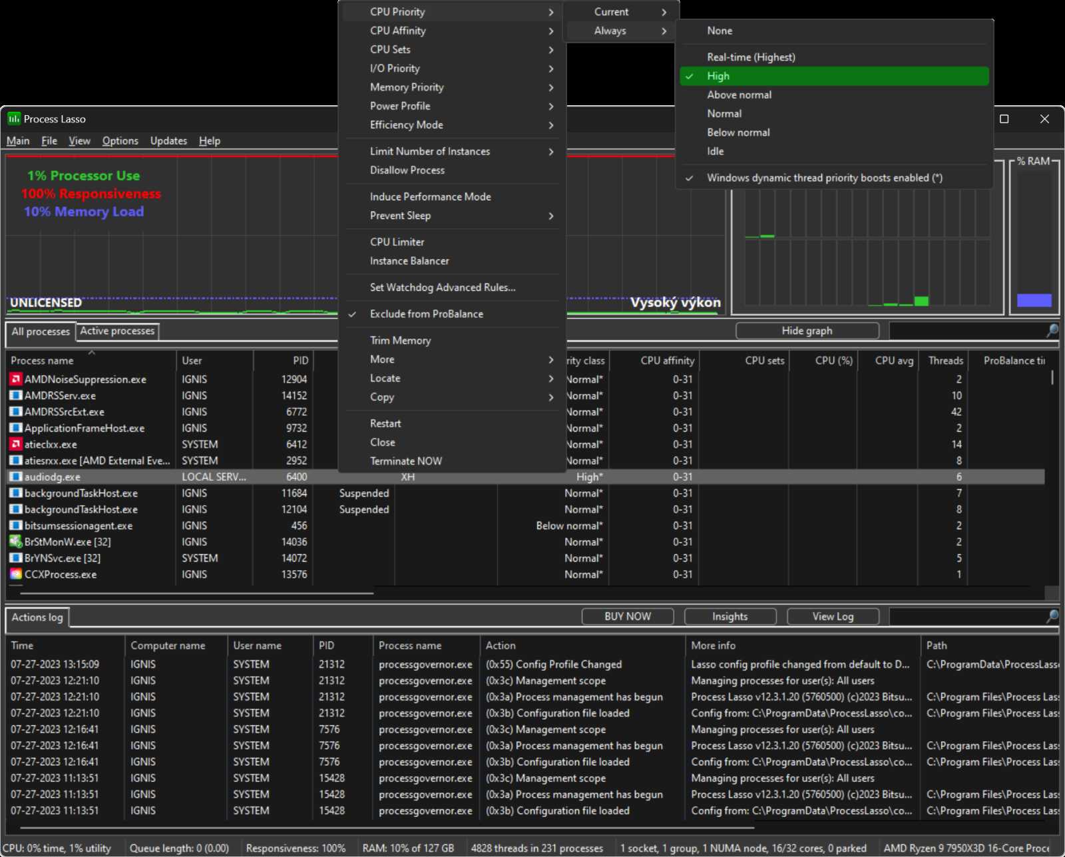
Task: Click the process filter search field
Action: (966, 331)
